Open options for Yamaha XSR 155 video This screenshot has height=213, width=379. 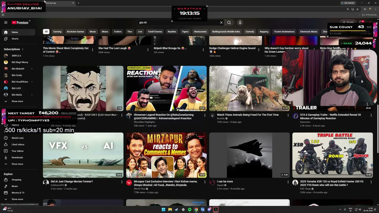[371, 182]
